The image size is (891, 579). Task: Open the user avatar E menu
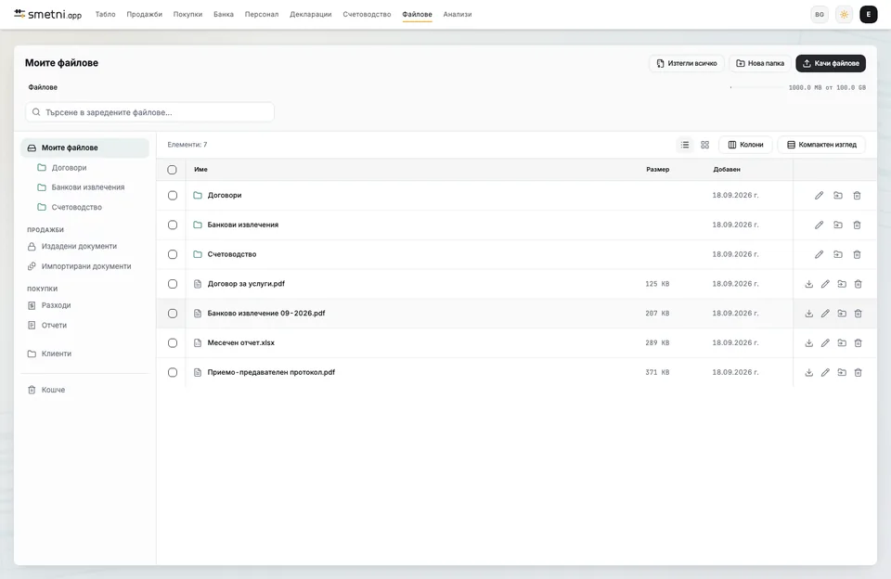pos(869,15)
